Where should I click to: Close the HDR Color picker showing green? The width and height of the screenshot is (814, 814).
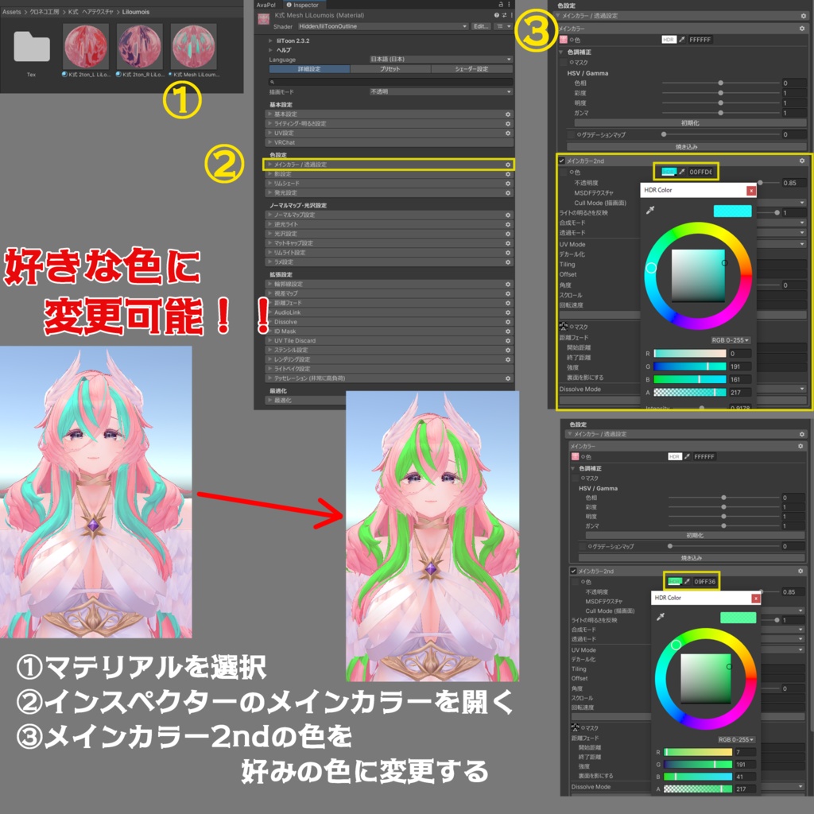point(756,599)
